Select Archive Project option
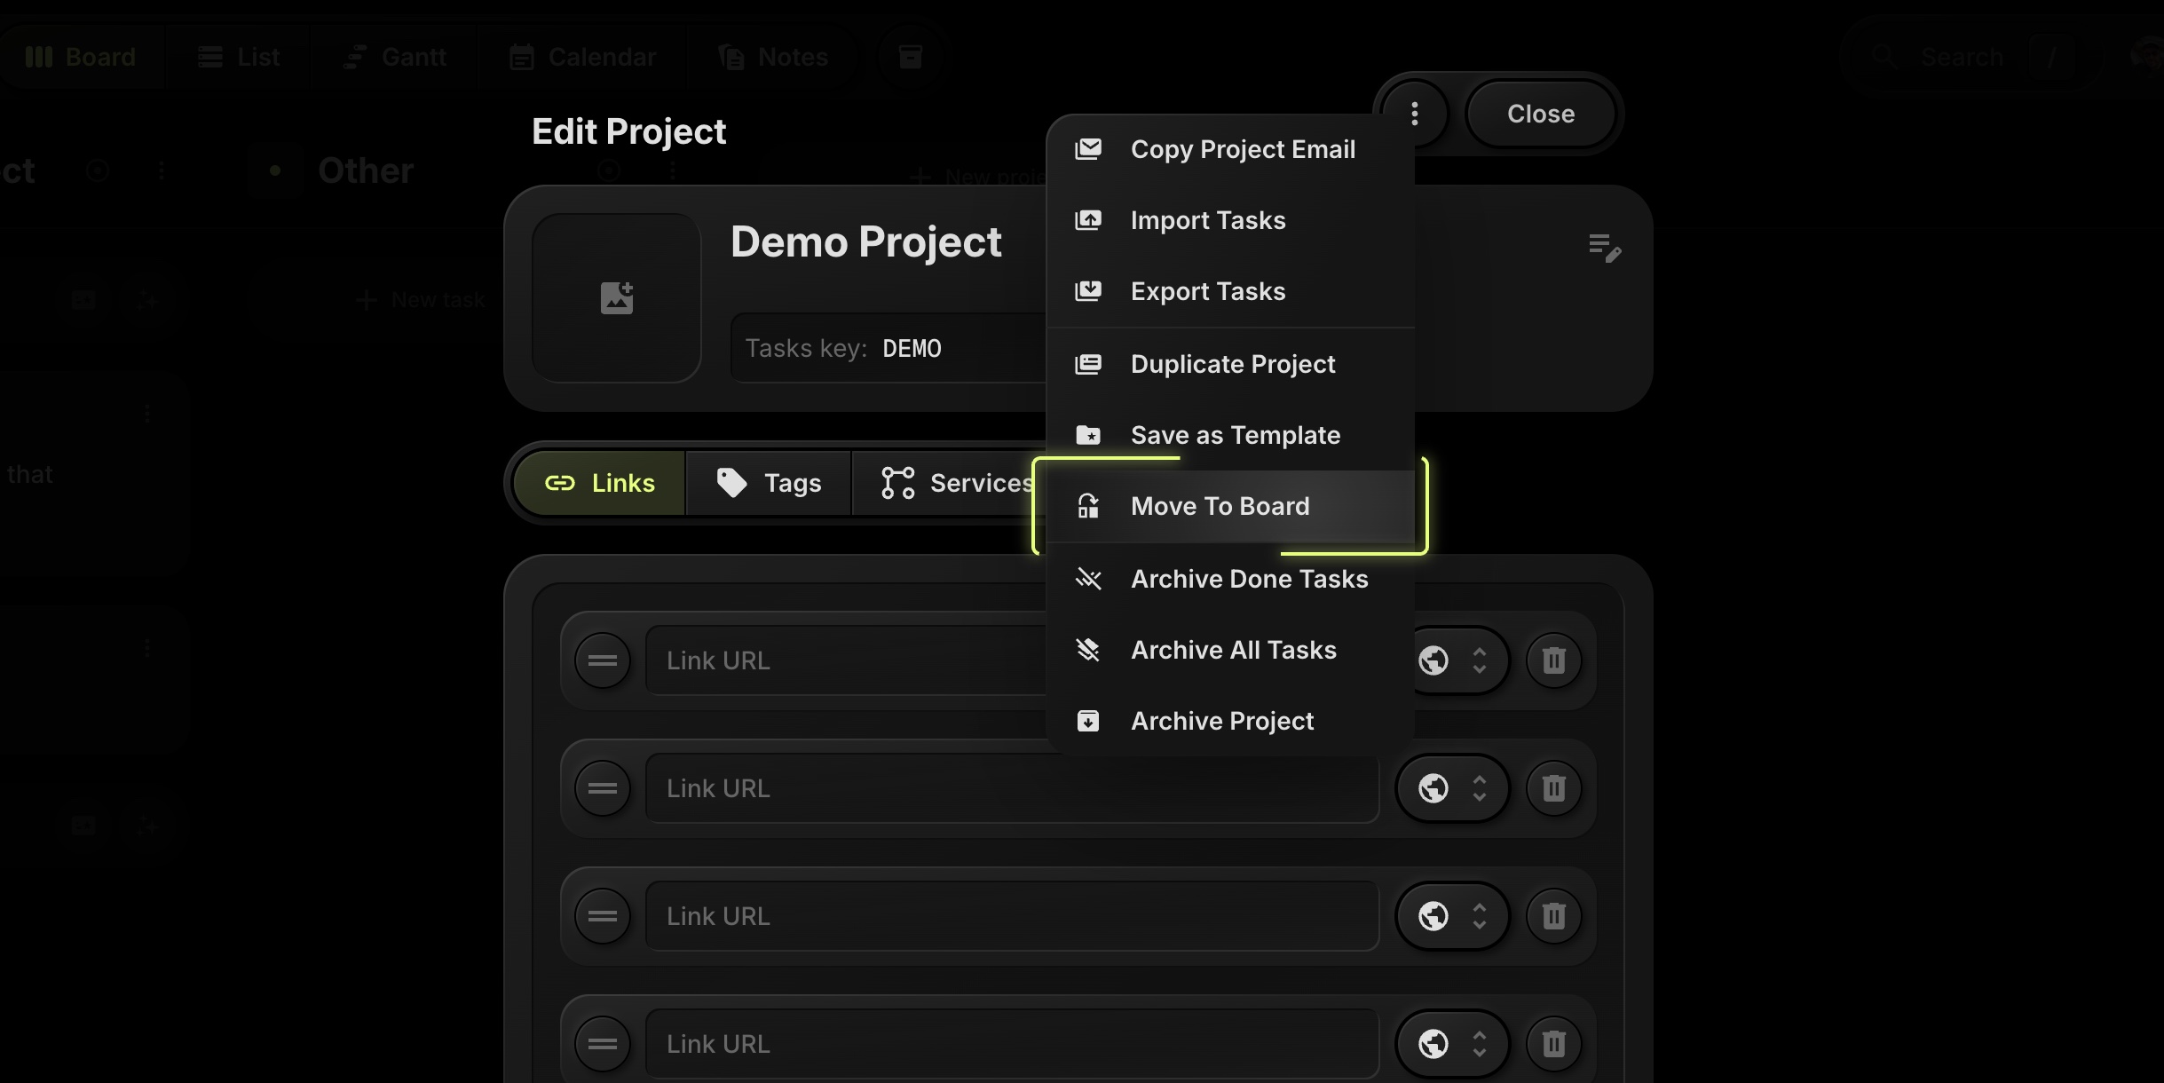 (x=1221, y=721)
